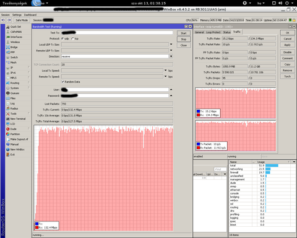Switch to the Traffic tab

pyautogui.click(x=237, y=32)
